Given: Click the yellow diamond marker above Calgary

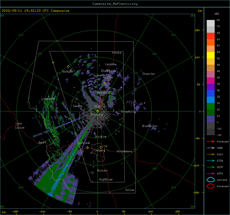Looking at the screenshot, I should pos(101,147).
